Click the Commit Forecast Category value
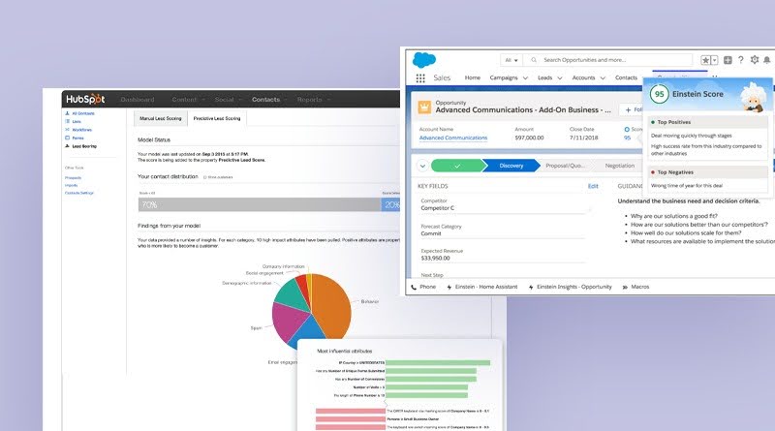 (431, 233)
